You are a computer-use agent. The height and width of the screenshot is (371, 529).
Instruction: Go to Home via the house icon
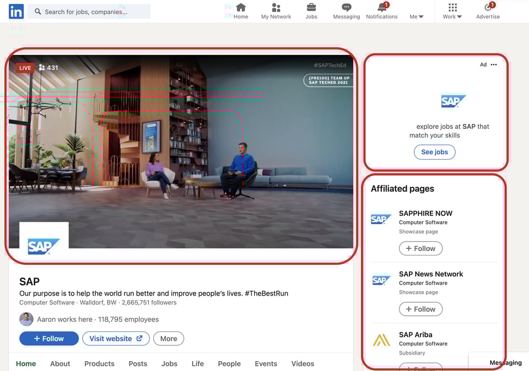[x=241, y=7]
